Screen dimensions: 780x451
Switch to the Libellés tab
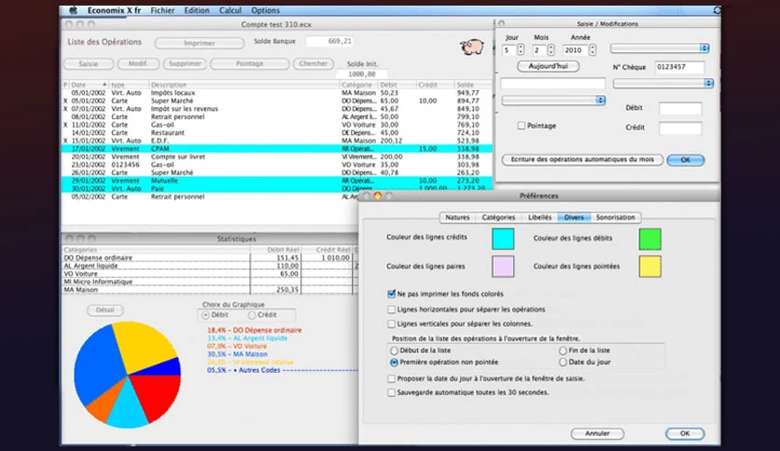click(539, 217)
